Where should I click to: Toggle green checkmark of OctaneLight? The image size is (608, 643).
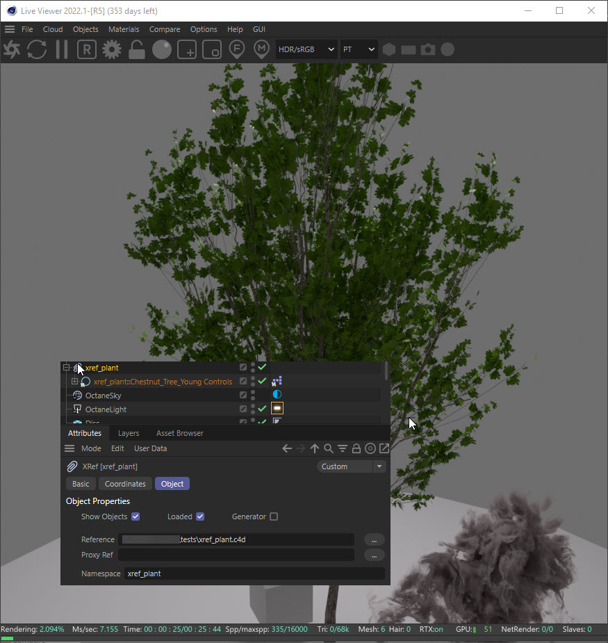pyautogui.click(x=263, y=409)
